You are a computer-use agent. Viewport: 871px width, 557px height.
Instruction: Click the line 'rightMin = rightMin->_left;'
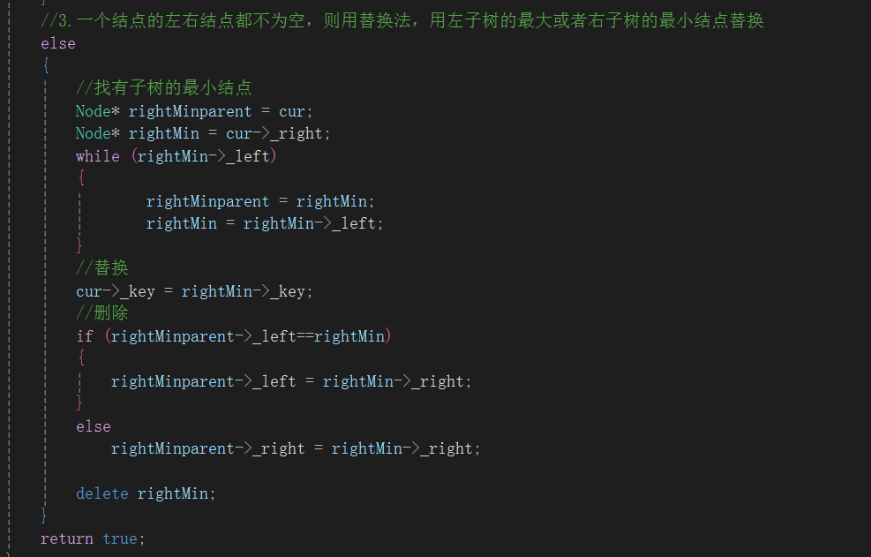[x=265, y=223]
